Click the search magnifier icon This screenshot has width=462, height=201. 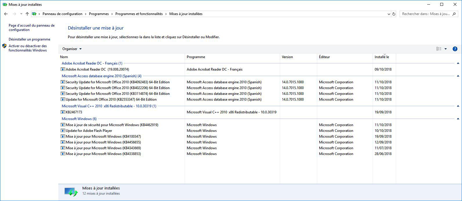(454, 14)
